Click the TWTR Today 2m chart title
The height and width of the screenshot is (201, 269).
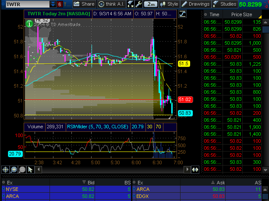(59, 14)
